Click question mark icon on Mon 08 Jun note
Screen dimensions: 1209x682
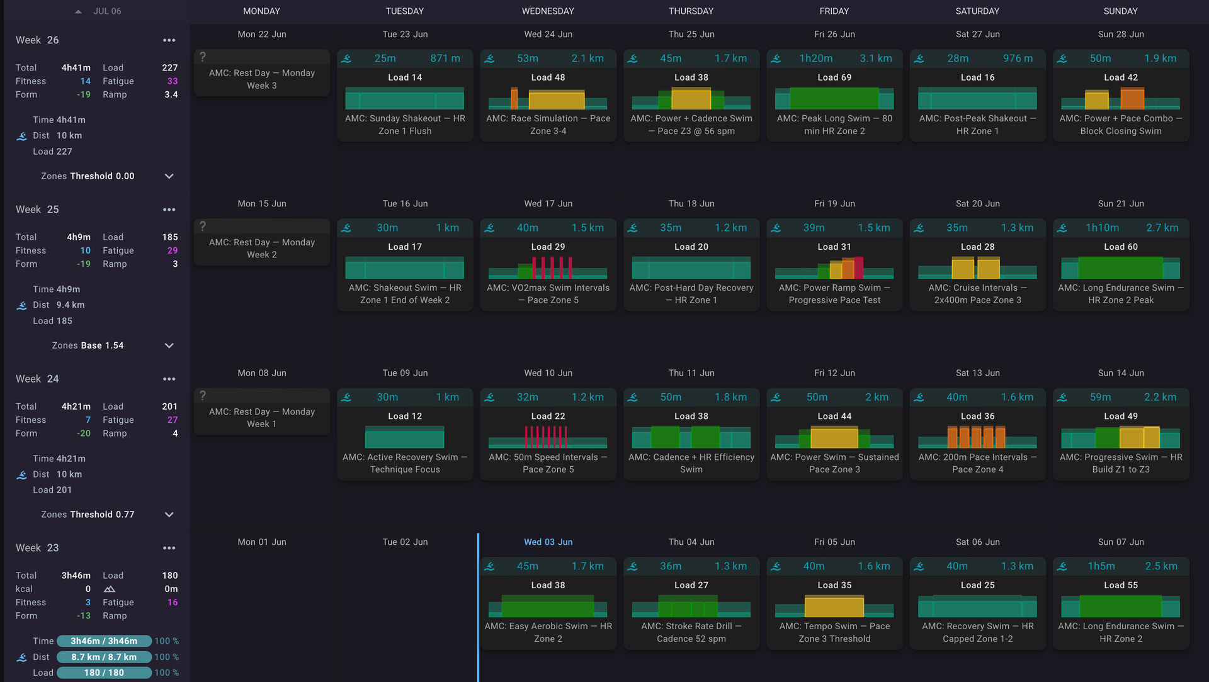pyautogui.click(x=203, y=396)
